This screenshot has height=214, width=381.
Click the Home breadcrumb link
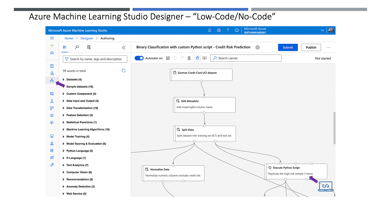click(69, 38)
